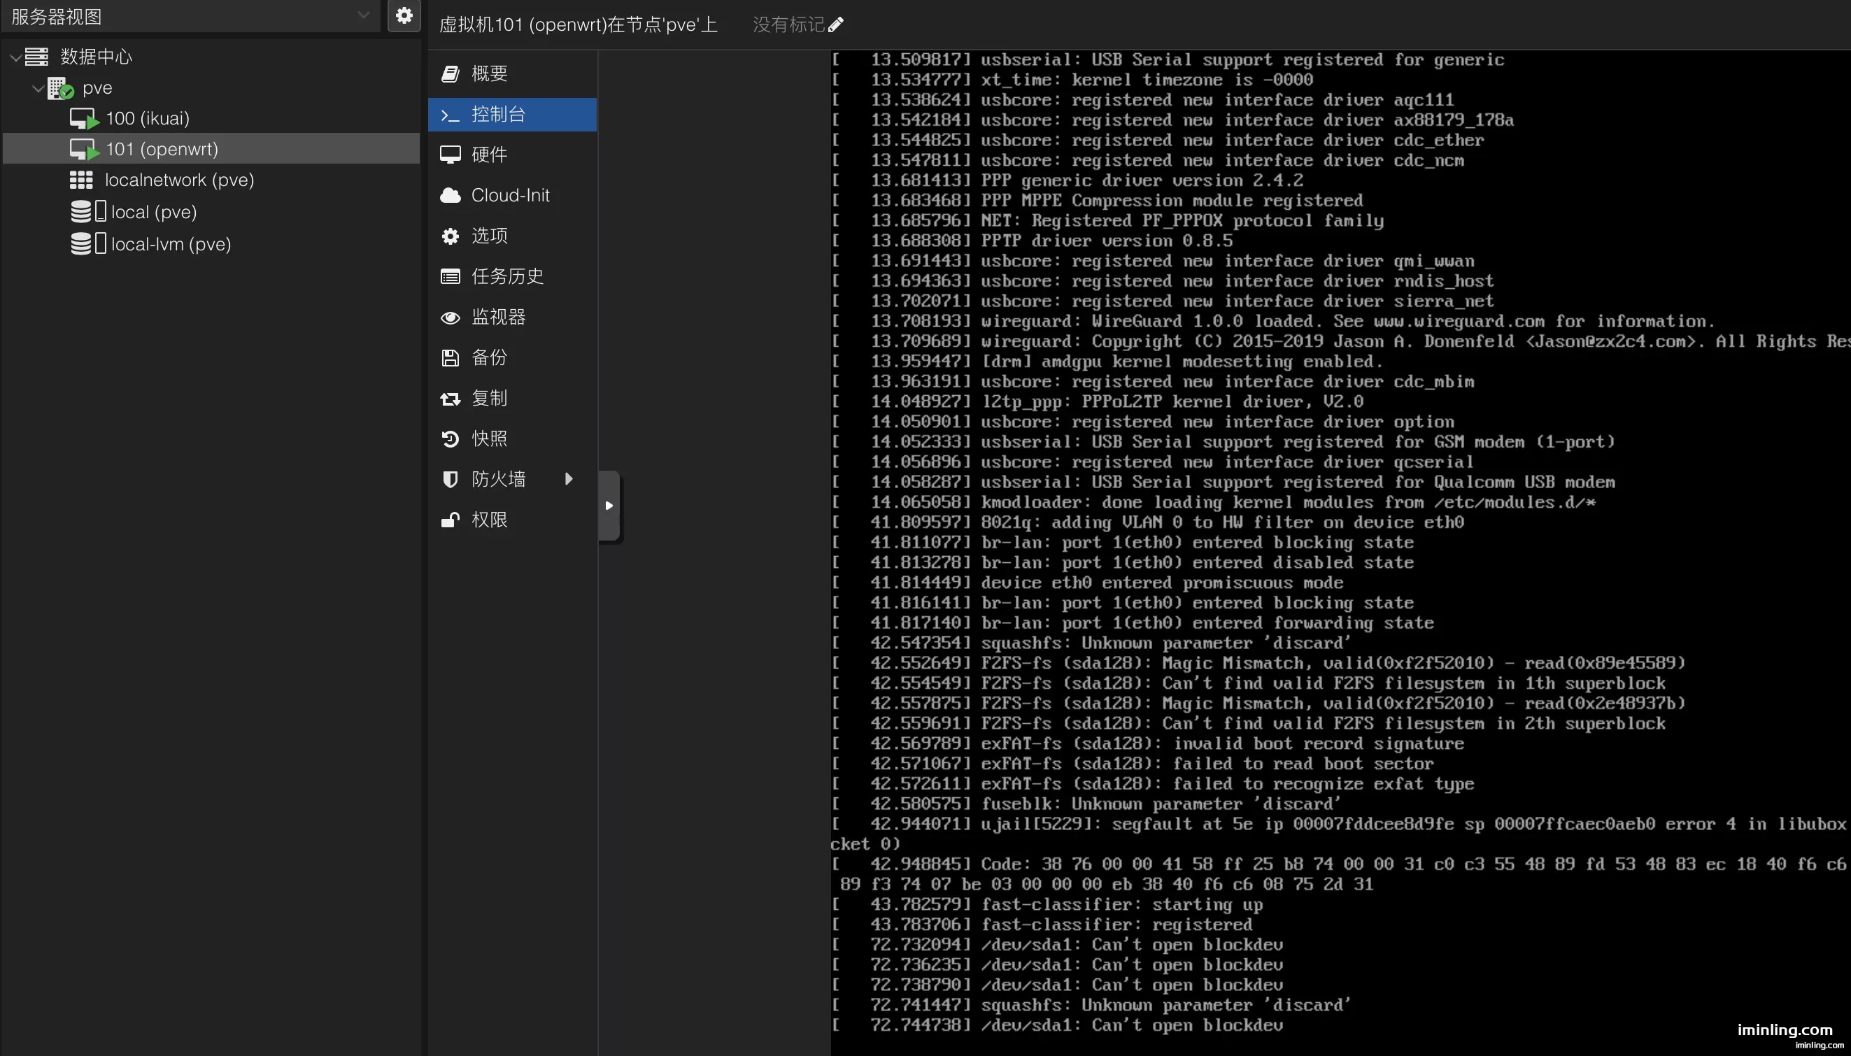The image size is (1851, 1056).
Task: Expand the 防火墙 submenu arrow
Action: coord(569,478)
